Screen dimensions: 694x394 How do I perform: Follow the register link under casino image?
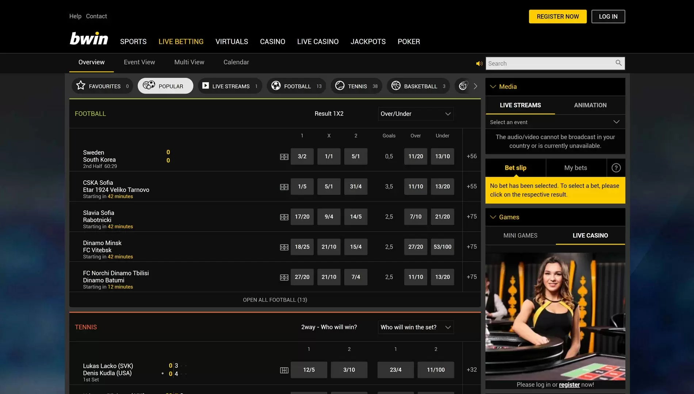[x=569, y=385]
